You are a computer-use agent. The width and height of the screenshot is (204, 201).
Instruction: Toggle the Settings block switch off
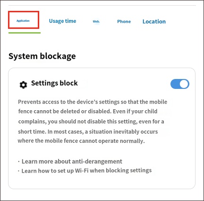point(180,84)
